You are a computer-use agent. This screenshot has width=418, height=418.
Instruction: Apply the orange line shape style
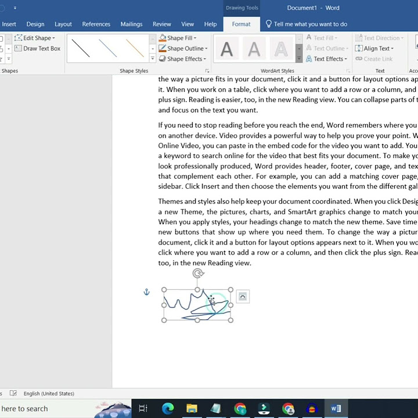coord(135,48)
